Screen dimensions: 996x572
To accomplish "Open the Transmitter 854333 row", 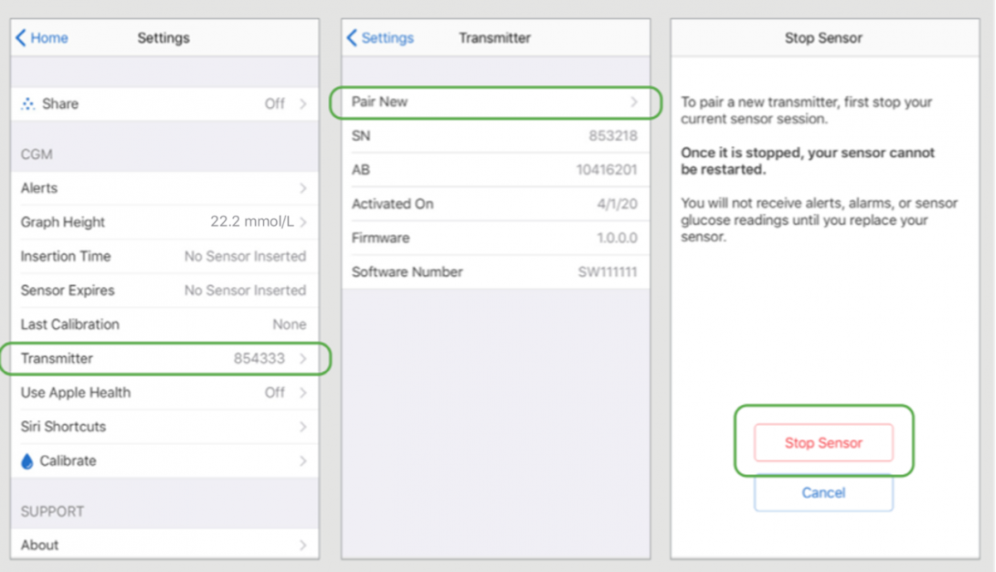I will (x=164, y=359).
